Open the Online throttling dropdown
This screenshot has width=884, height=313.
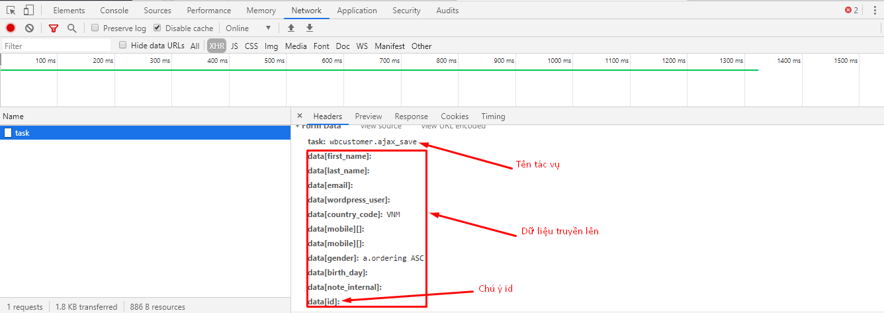(x=248, y=28)
